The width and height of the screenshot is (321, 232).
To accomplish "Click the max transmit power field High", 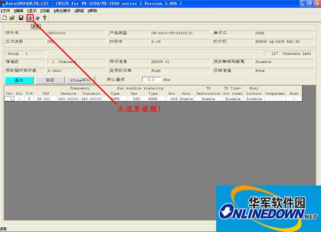I will 181,70.
